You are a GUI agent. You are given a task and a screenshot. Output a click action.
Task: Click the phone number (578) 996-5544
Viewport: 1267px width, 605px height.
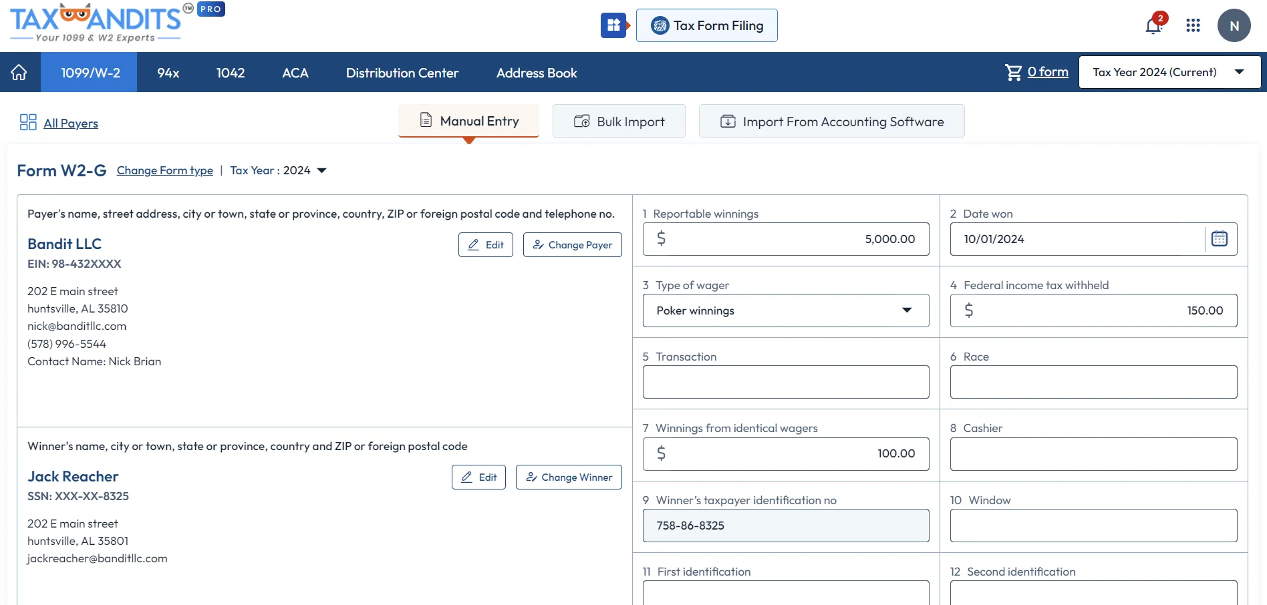click(x=67, y=344)
